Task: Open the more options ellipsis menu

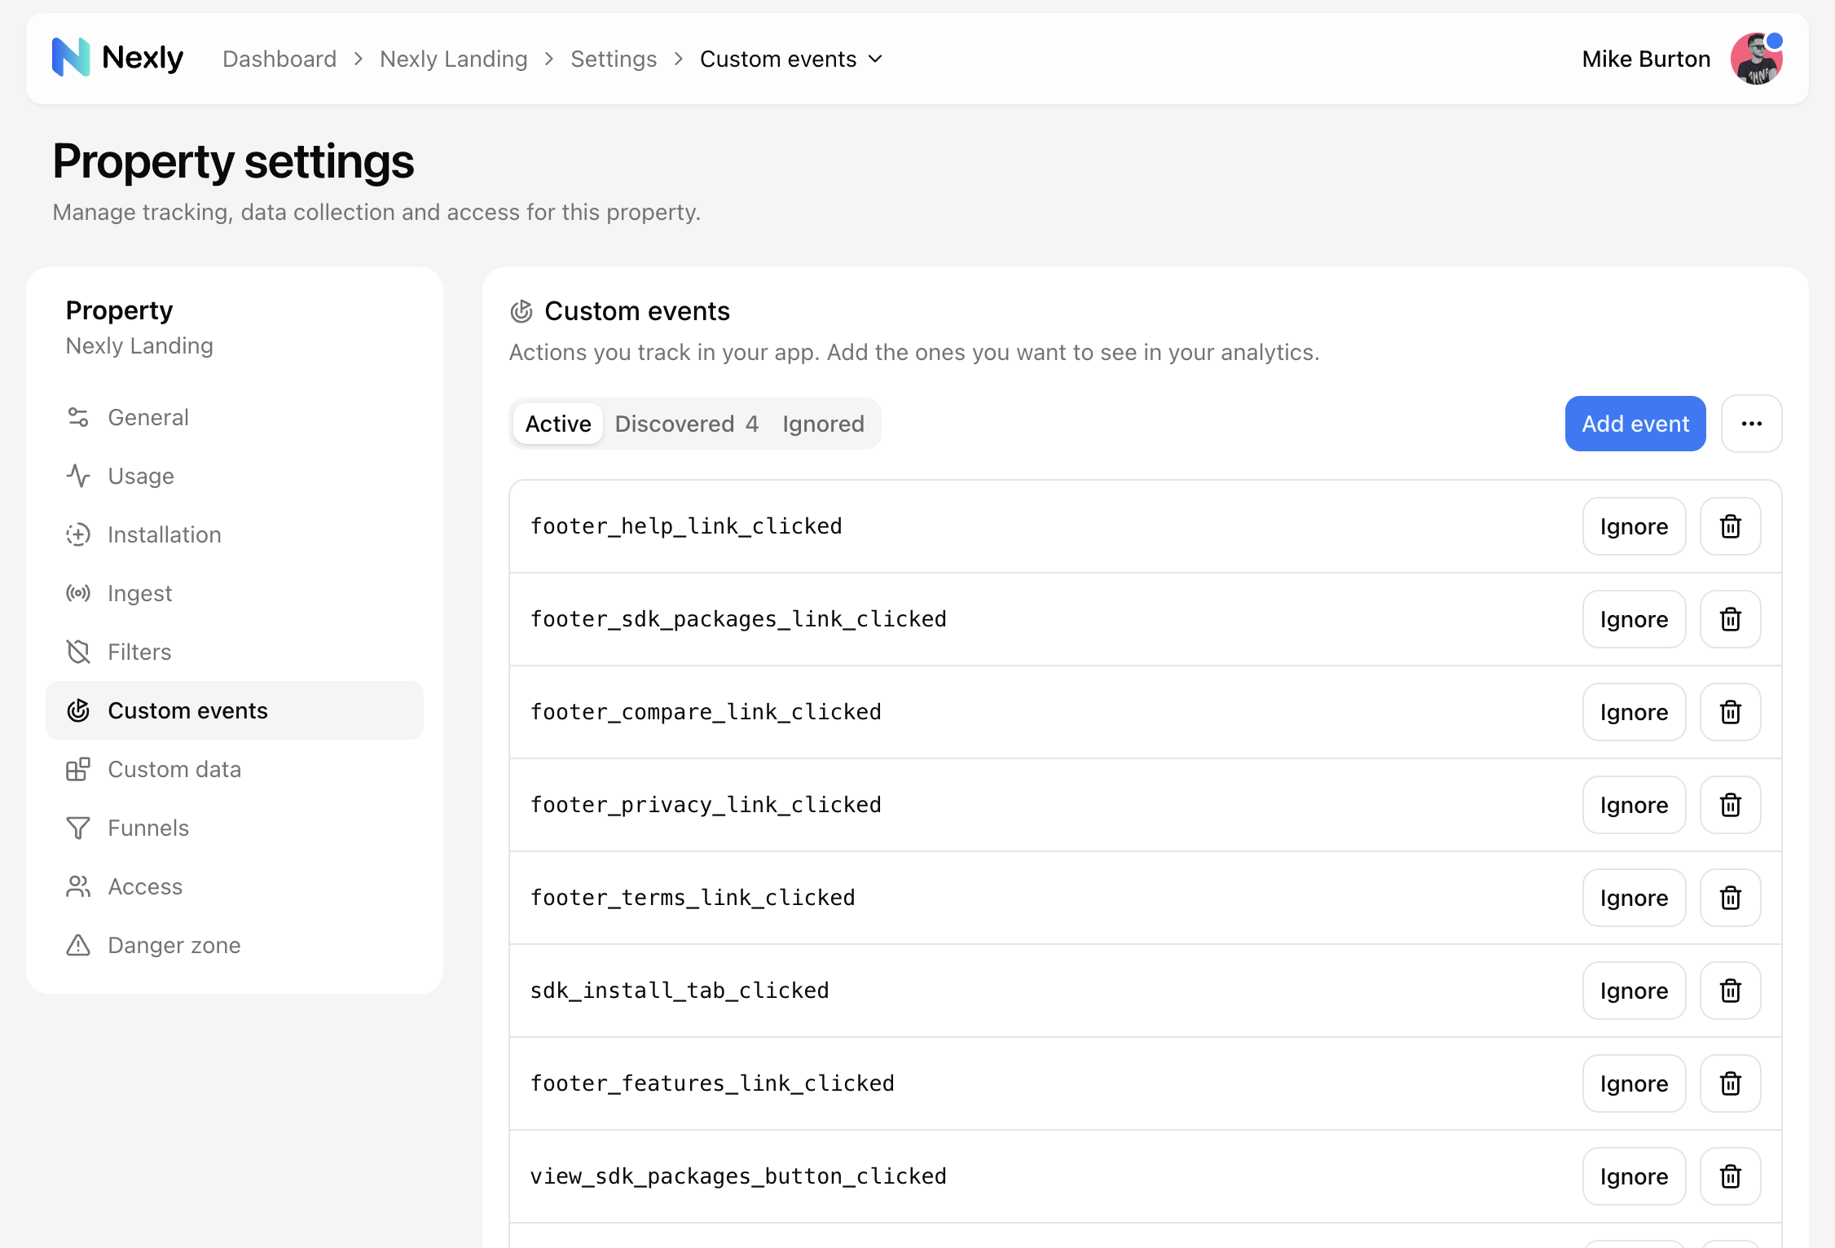Action: click(x=1751, y=424)
